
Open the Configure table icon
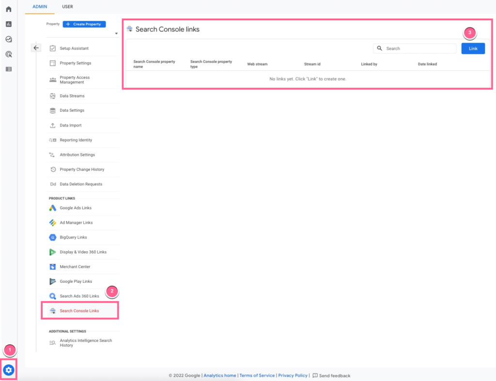pos(9,69)
